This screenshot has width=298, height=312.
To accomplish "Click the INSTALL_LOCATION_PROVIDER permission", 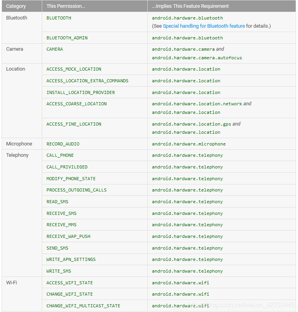I will (x=80, y=92).
